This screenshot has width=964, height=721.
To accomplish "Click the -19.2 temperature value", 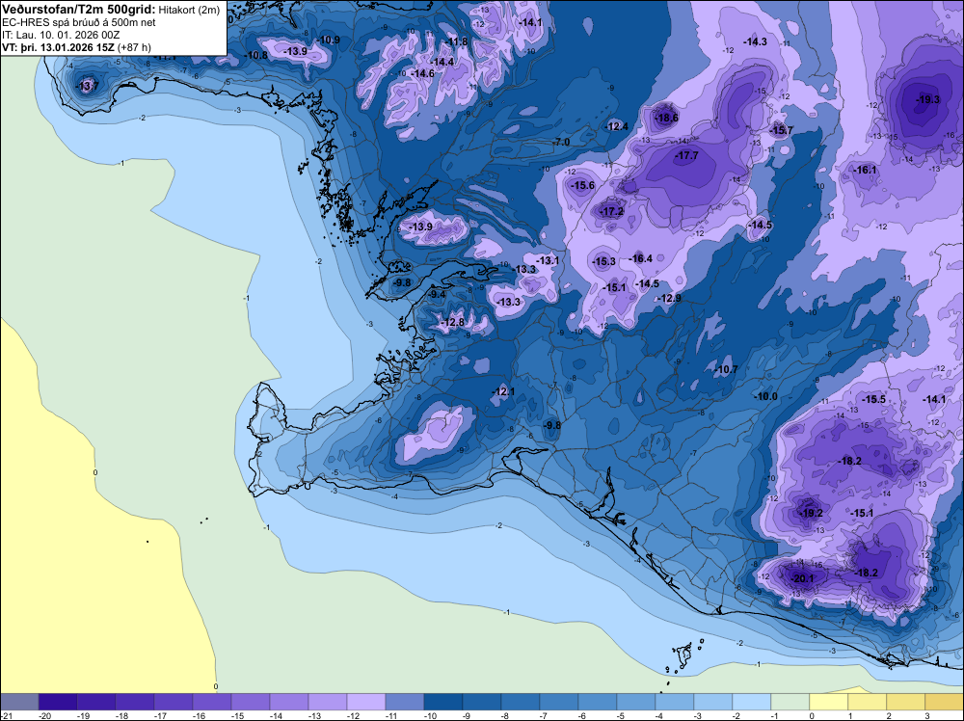I will pos(811,513).
